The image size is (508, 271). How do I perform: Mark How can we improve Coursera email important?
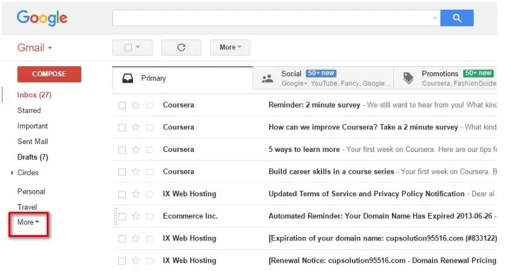click(150, 128)
